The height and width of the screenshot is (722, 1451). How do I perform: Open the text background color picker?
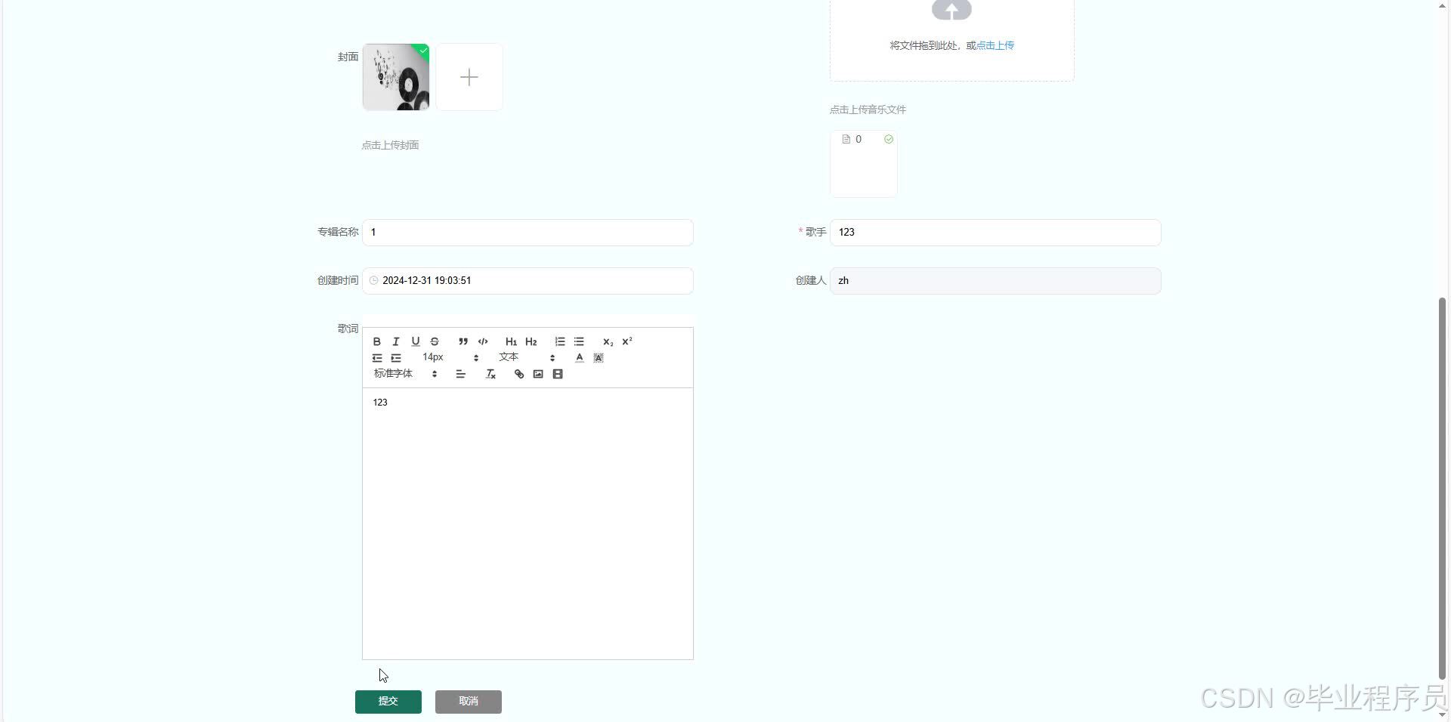click(599, 358)
